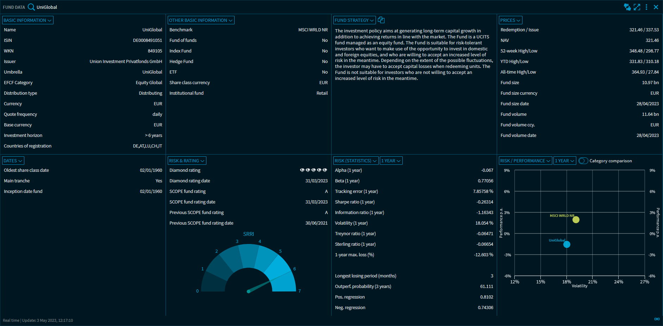Open the Dates section dropdown
Viewport: 663px width, 326px height.
(x=13, y=161)
